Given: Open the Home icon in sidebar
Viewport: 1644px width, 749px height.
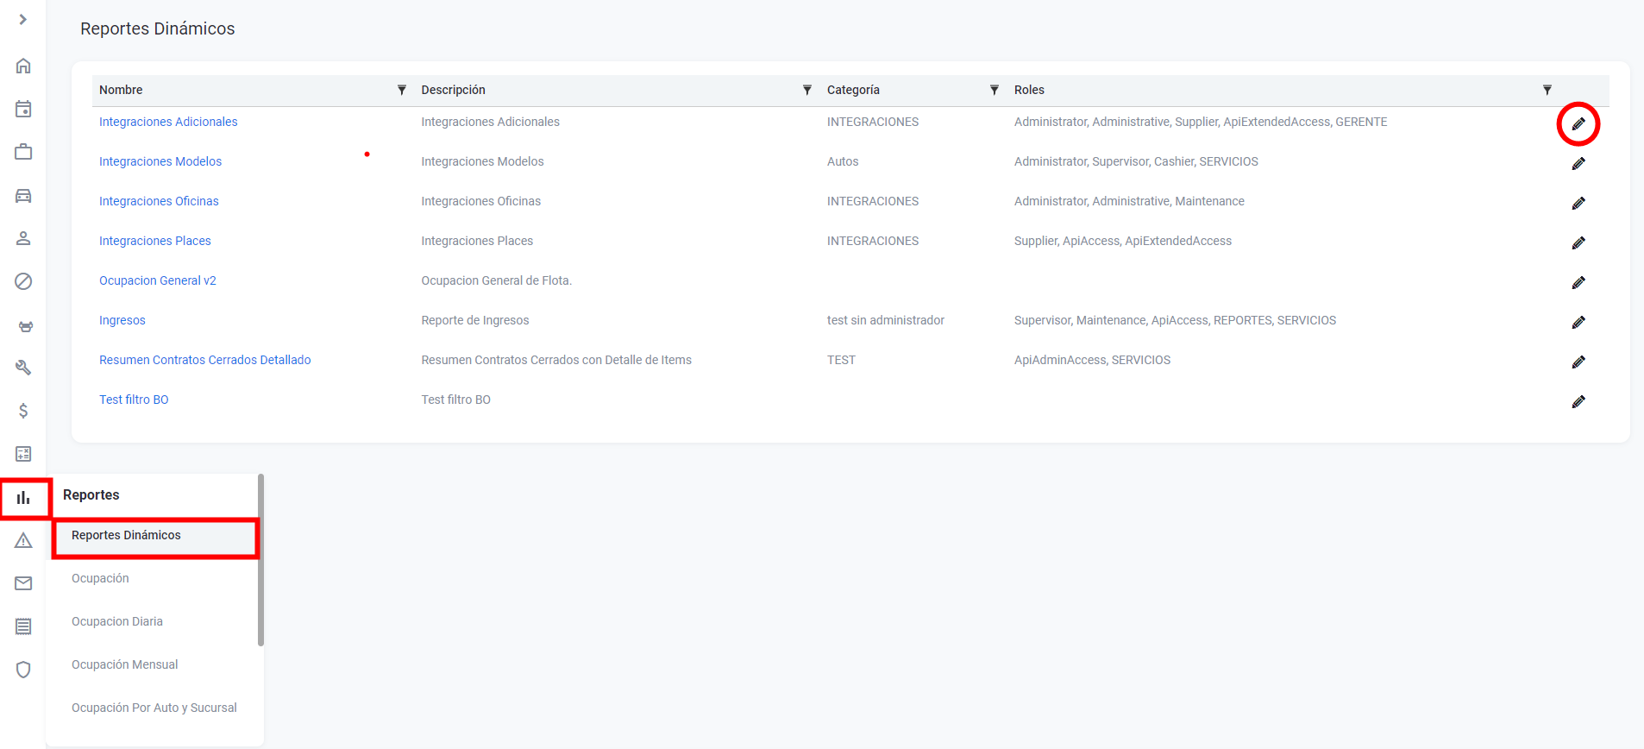Looking at the screenshot, I should point(23,66).
